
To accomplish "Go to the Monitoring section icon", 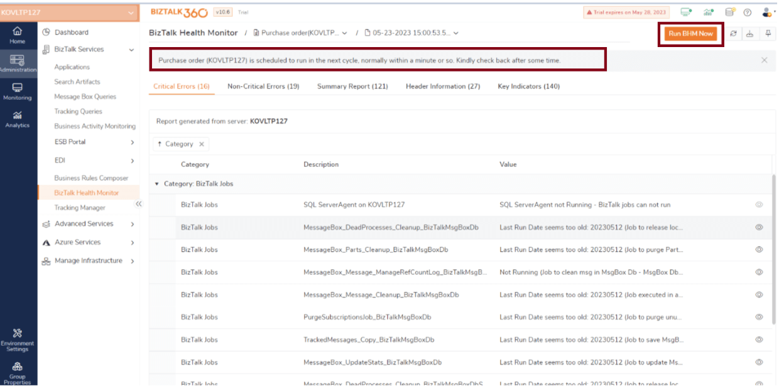I will point(18,91).
